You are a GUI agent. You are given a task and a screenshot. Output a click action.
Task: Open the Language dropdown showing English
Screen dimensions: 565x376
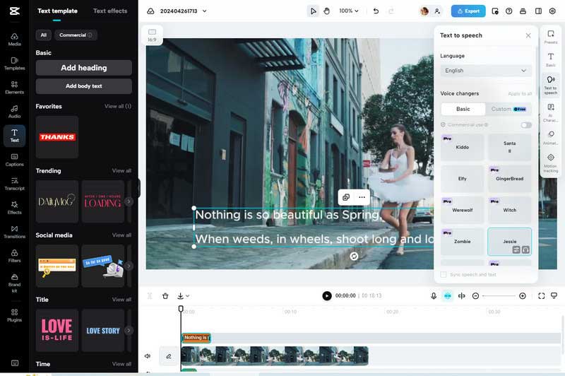(486, 71)
